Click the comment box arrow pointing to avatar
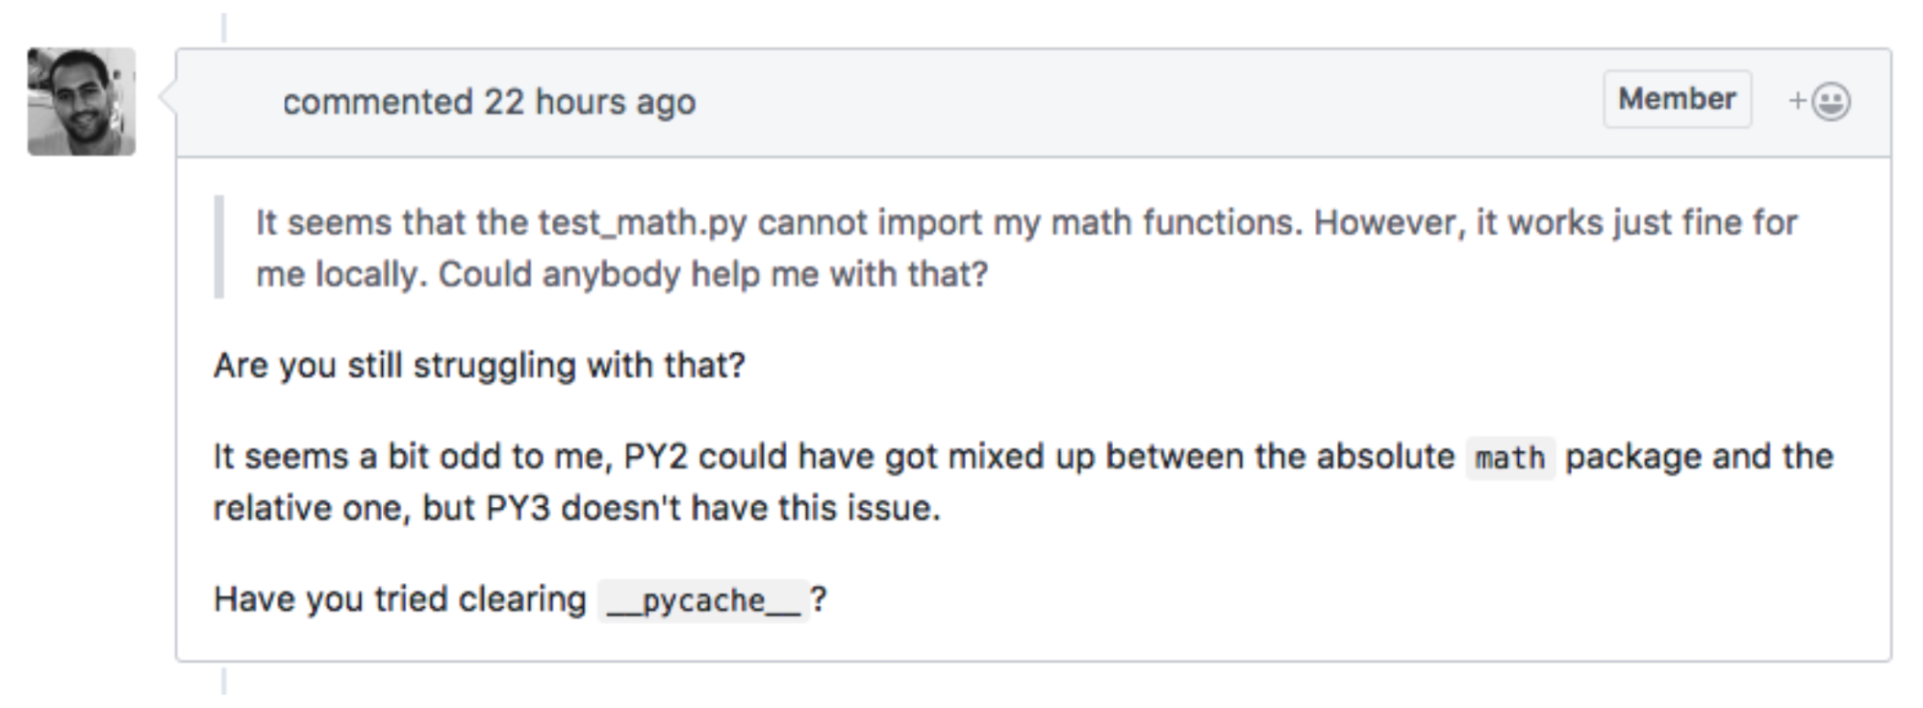Viewport: 1923px width, 708px height. [x=167, y=97]
